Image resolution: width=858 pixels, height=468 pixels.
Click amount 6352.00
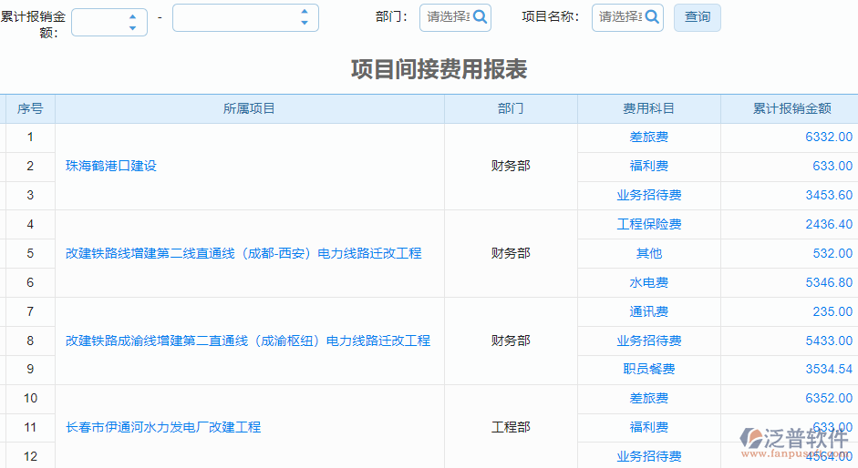(829, 399)
